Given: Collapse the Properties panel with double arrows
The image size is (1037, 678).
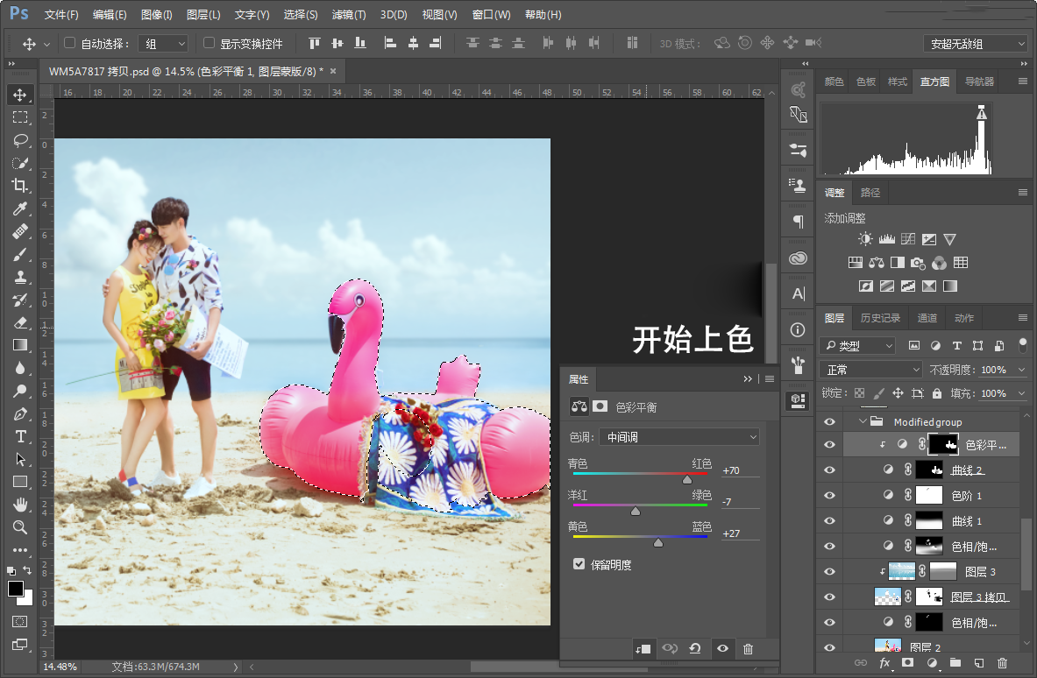Looking at the screenshot, I should [x=748, y=379].
